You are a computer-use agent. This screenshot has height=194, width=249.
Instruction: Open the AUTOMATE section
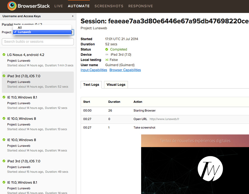click(79, 6)
